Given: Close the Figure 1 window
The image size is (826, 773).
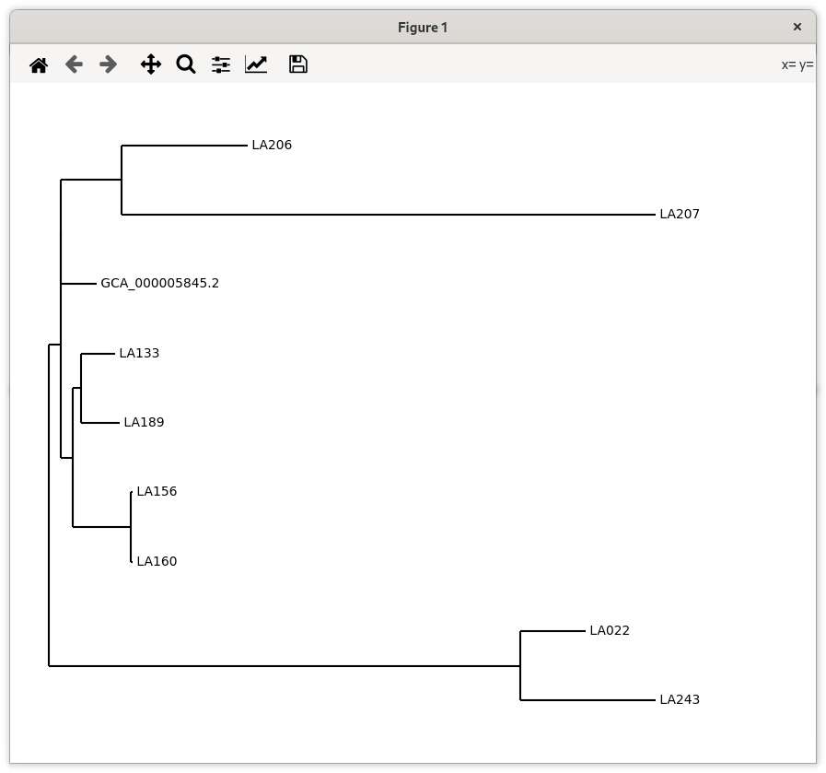Looking at the screenshot, I should (797, 28).
